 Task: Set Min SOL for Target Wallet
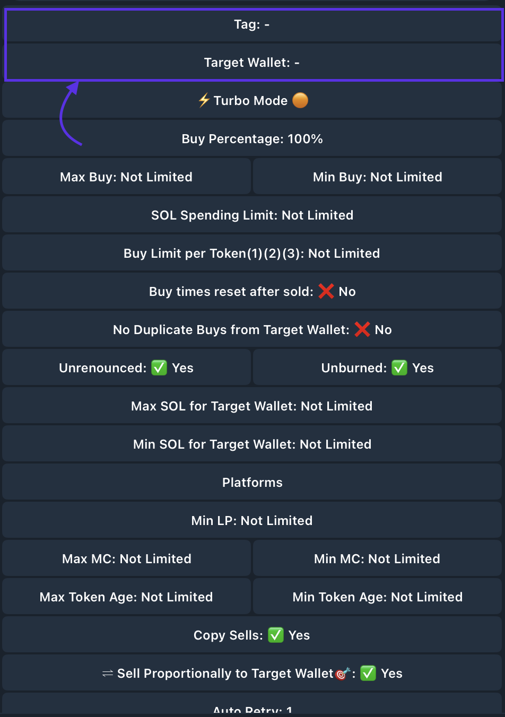pos(252,444)
